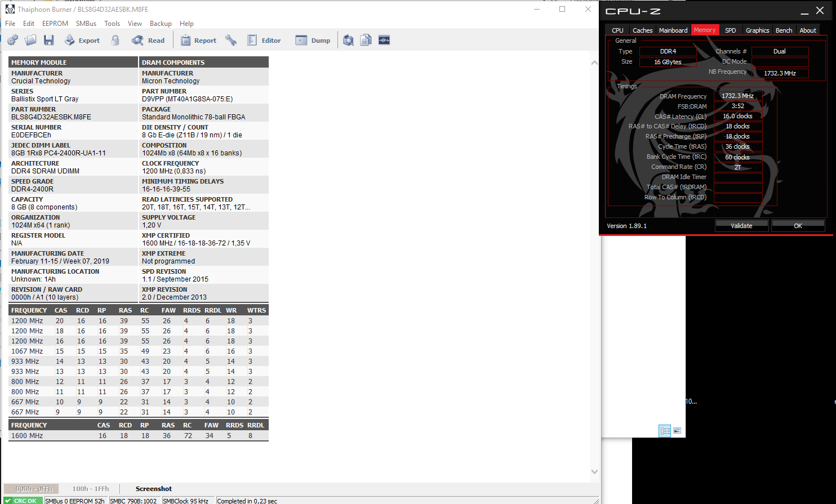
Task: Open file using the folder toolbar icon
Action: pyautogui.click(x=30, y=40)
